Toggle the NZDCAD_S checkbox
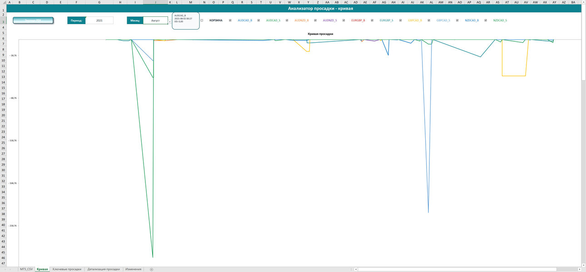Image resolution: width=586 pixels, height=272 pixels. point(486,20)
